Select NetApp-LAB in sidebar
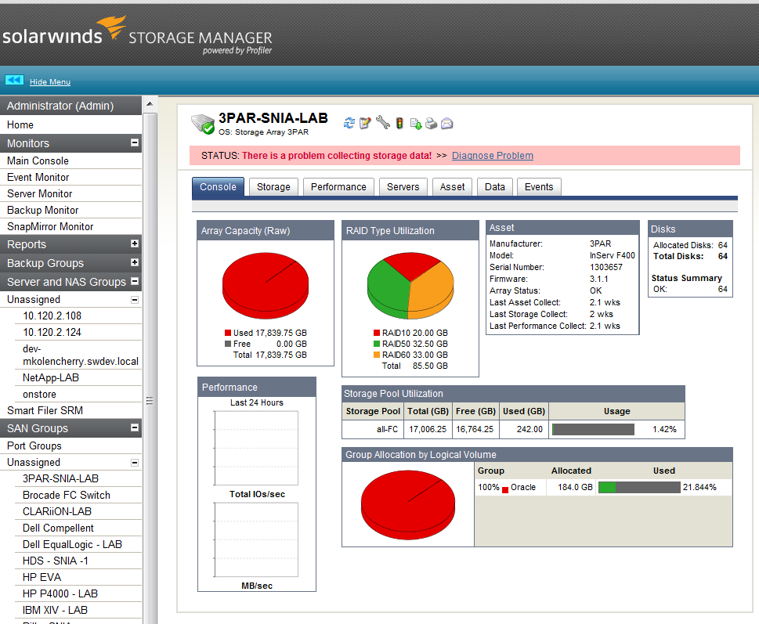The image size is (759, 624). (51, 378)
